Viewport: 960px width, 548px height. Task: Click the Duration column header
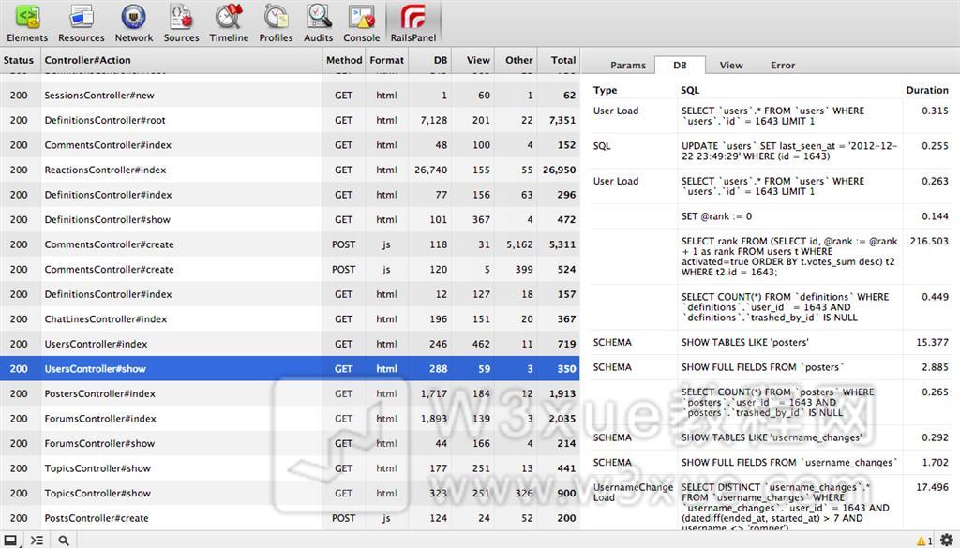click(927, 90)
